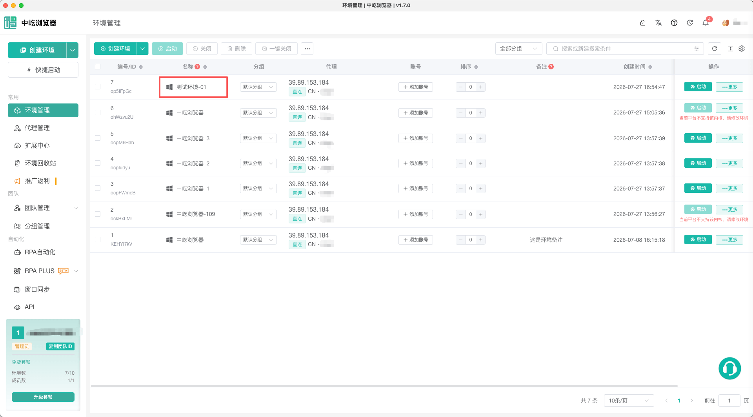753x417 pixels.
Task: Expand the toolbar 创建环境 dropdown arrow
Action: (142, 49)
